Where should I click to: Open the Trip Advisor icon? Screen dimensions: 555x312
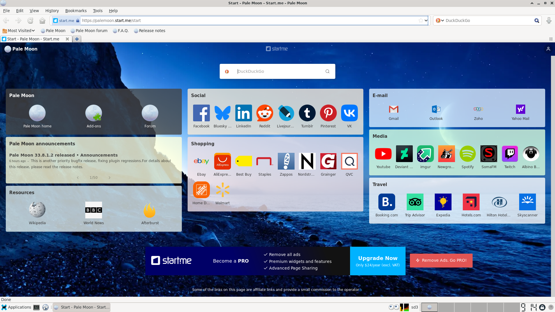click(415, 202)
